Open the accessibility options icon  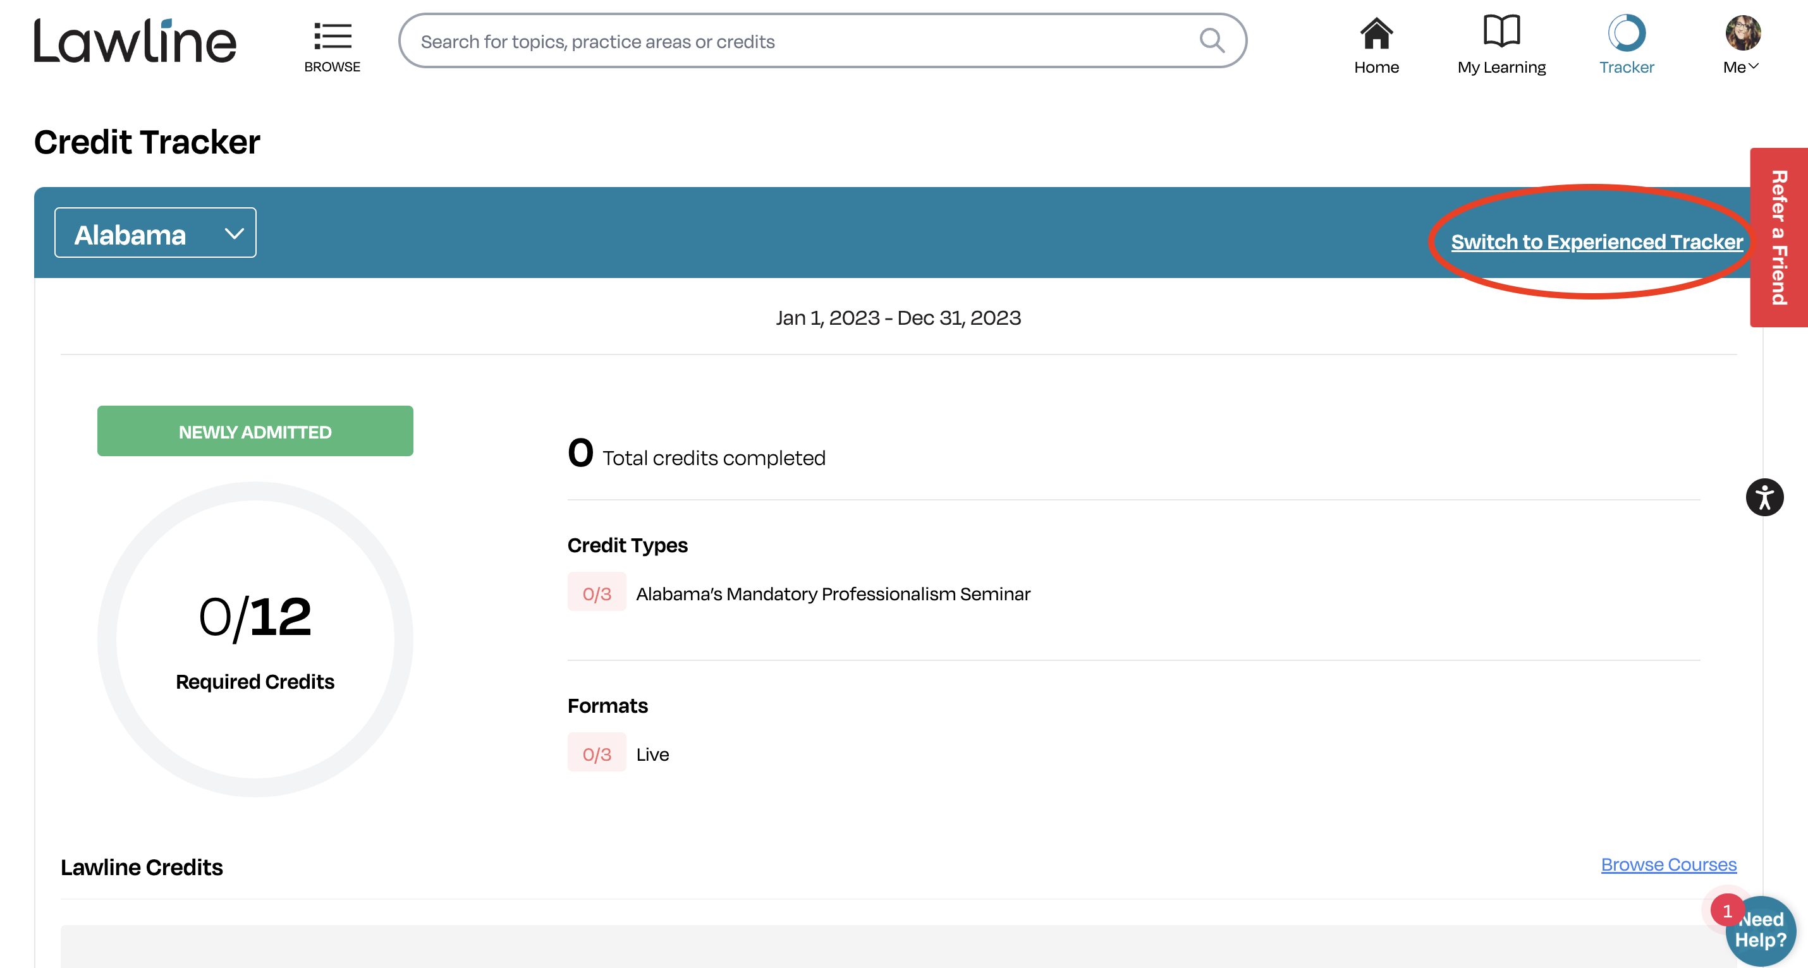[1764, 497]
